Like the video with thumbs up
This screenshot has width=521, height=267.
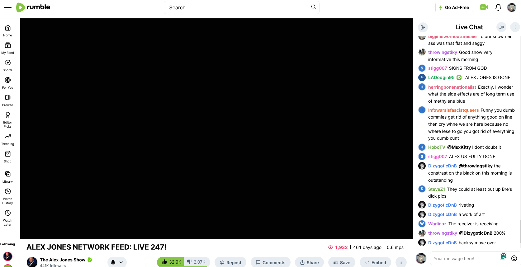click(171, 262)
